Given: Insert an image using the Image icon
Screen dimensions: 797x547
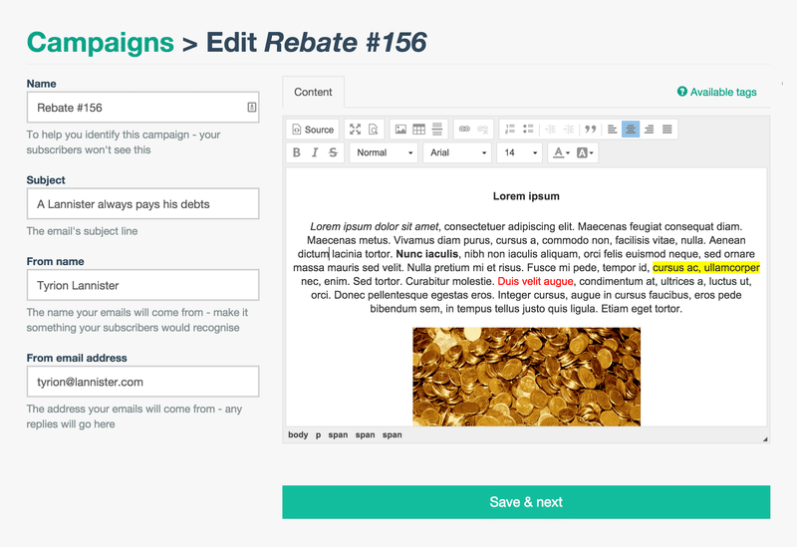Looking at the screenshot, I should [400, 130].
